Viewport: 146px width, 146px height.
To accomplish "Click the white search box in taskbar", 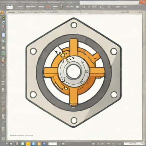I will tap(52, 144).
